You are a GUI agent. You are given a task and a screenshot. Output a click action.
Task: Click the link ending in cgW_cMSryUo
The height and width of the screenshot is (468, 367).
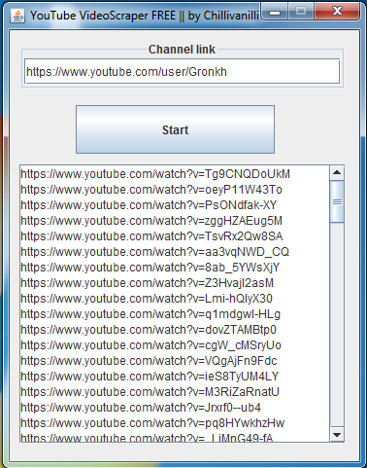151,345
